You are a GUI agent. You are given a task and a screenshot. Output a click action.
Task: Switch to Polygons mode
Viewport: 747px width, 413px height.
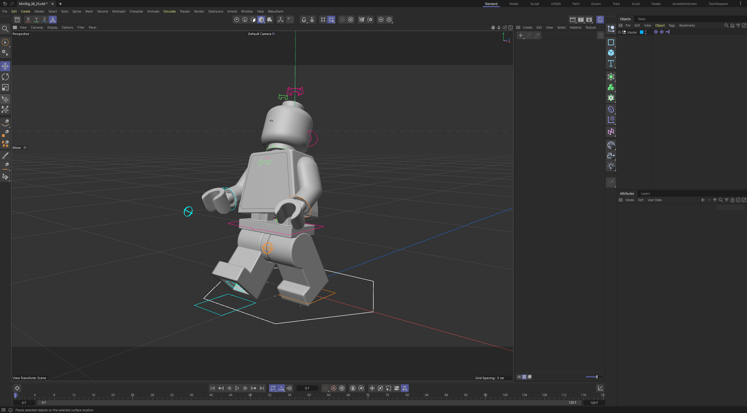click(253, 20)
